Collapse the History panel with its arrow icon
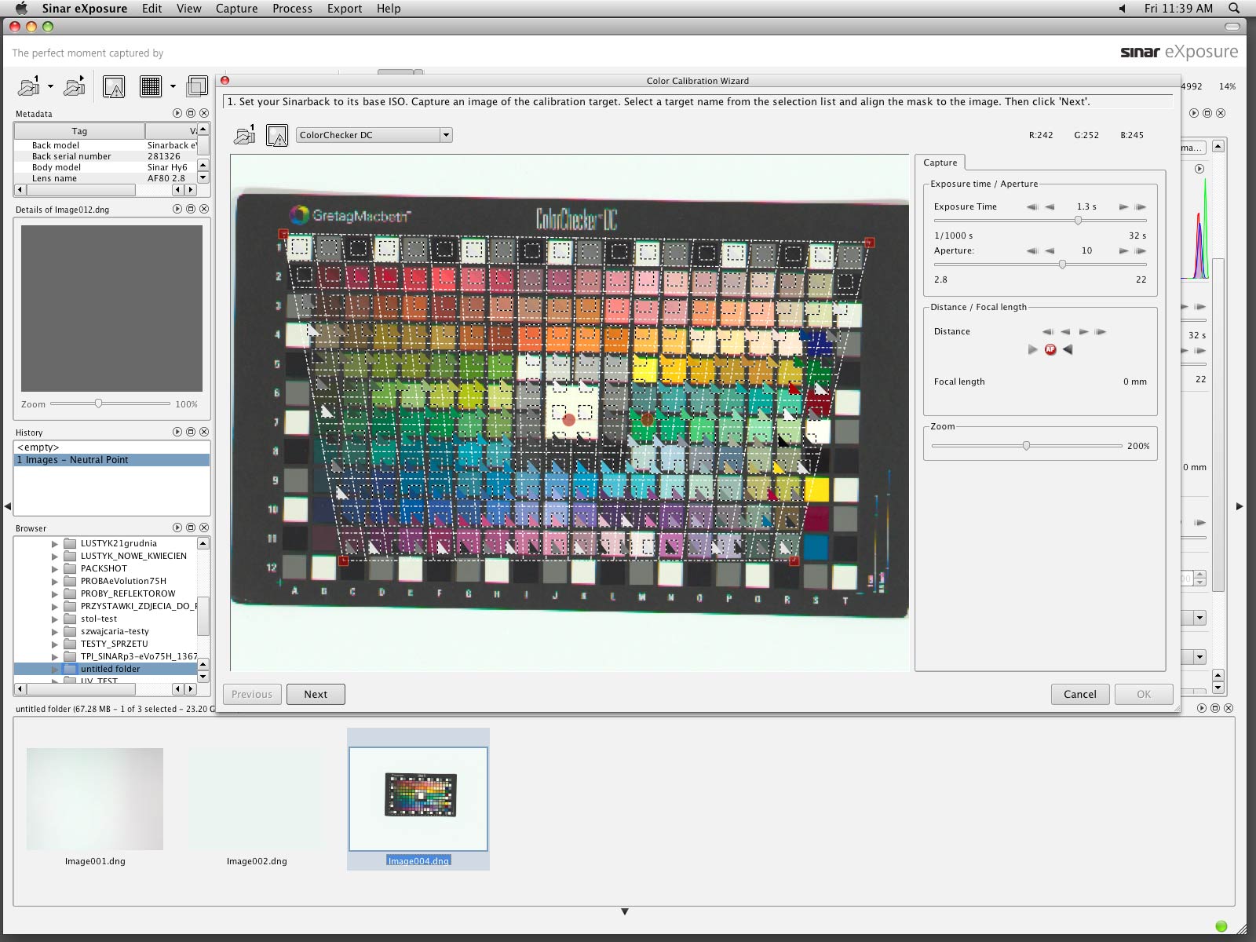This screenshot has width=1256, height=942. pyautogui.click(x=177, y=432)
